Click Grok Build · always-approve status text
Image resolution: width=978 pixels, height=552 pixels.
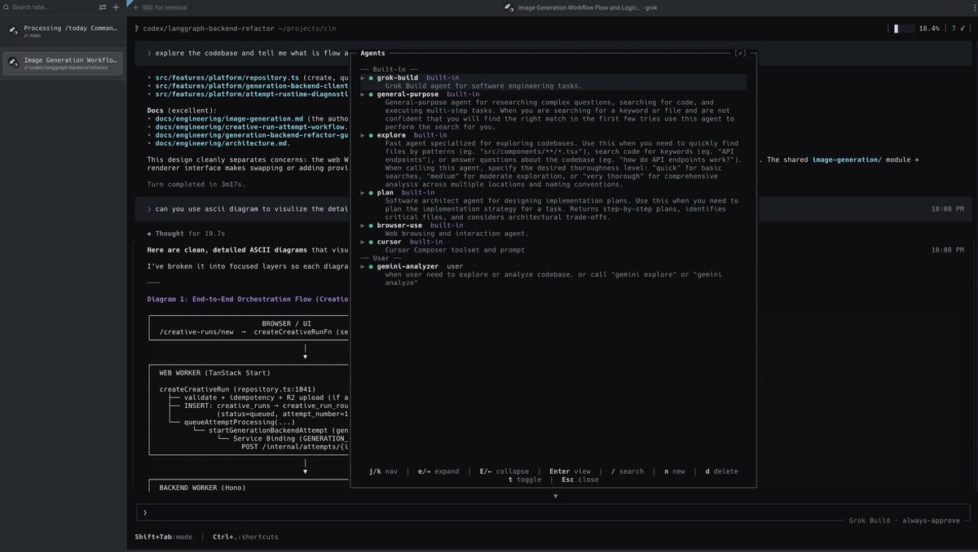point(905,520)
